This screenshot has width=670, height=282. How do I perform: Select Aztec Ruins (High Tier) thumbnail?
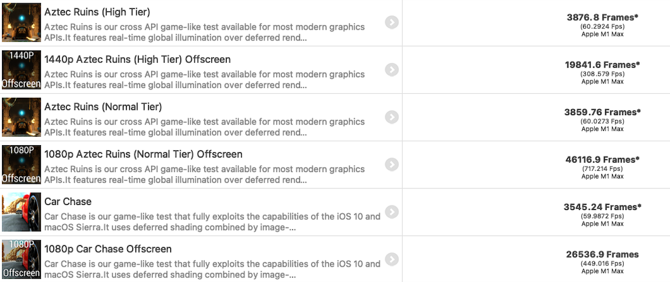21,22
